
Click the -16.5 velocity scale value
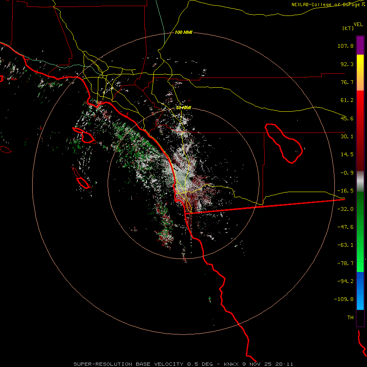pos(345,191)
